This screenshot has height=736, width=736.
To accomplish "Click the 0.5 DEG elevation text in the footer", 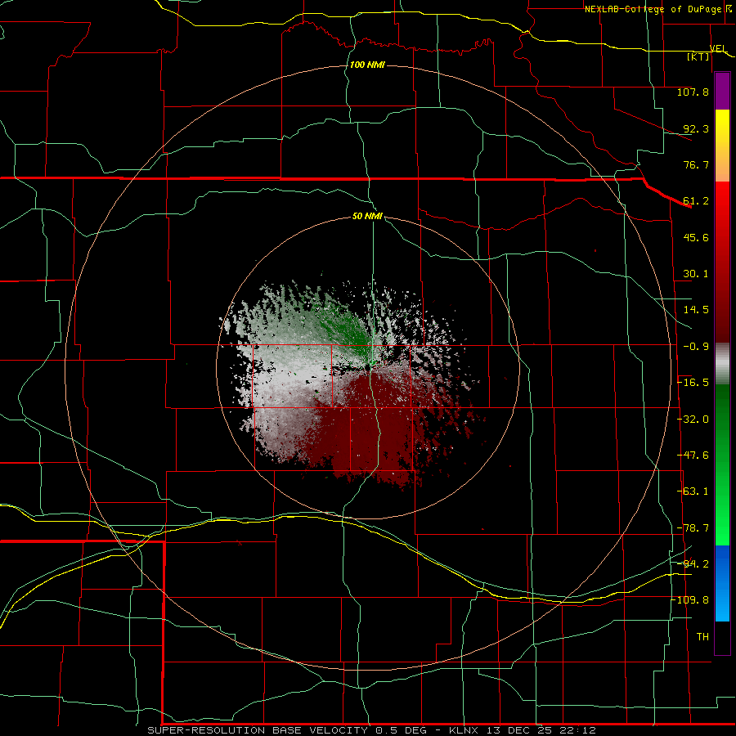I will point(401,730).
